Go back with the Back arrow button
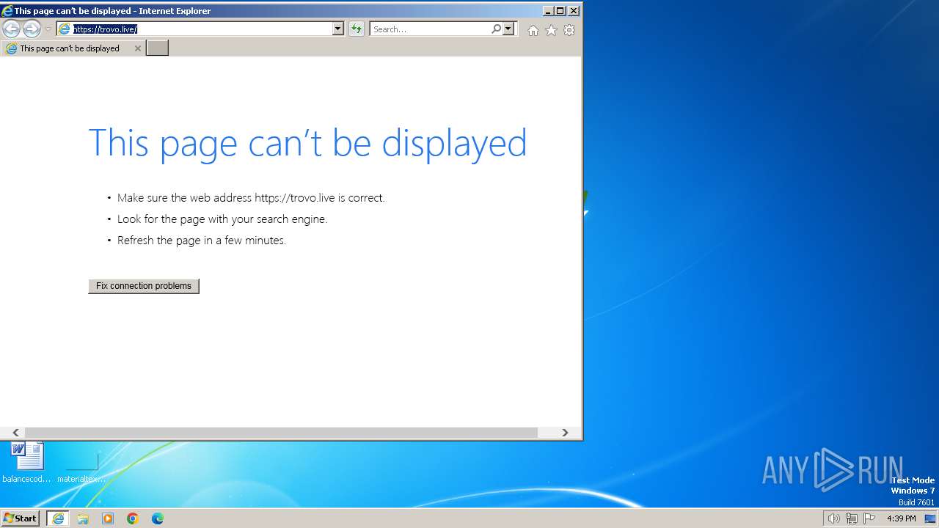 coord(11,29)
